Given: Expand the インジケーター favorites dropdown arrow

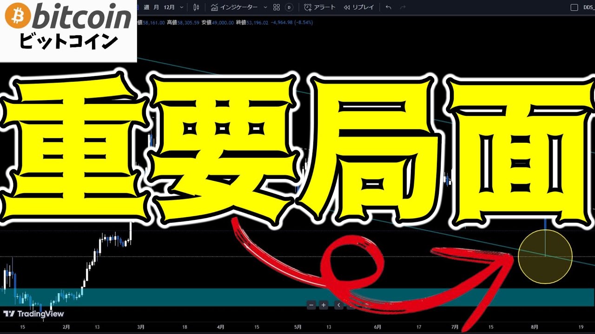Looking at the screenshot, I should point(265,7).
